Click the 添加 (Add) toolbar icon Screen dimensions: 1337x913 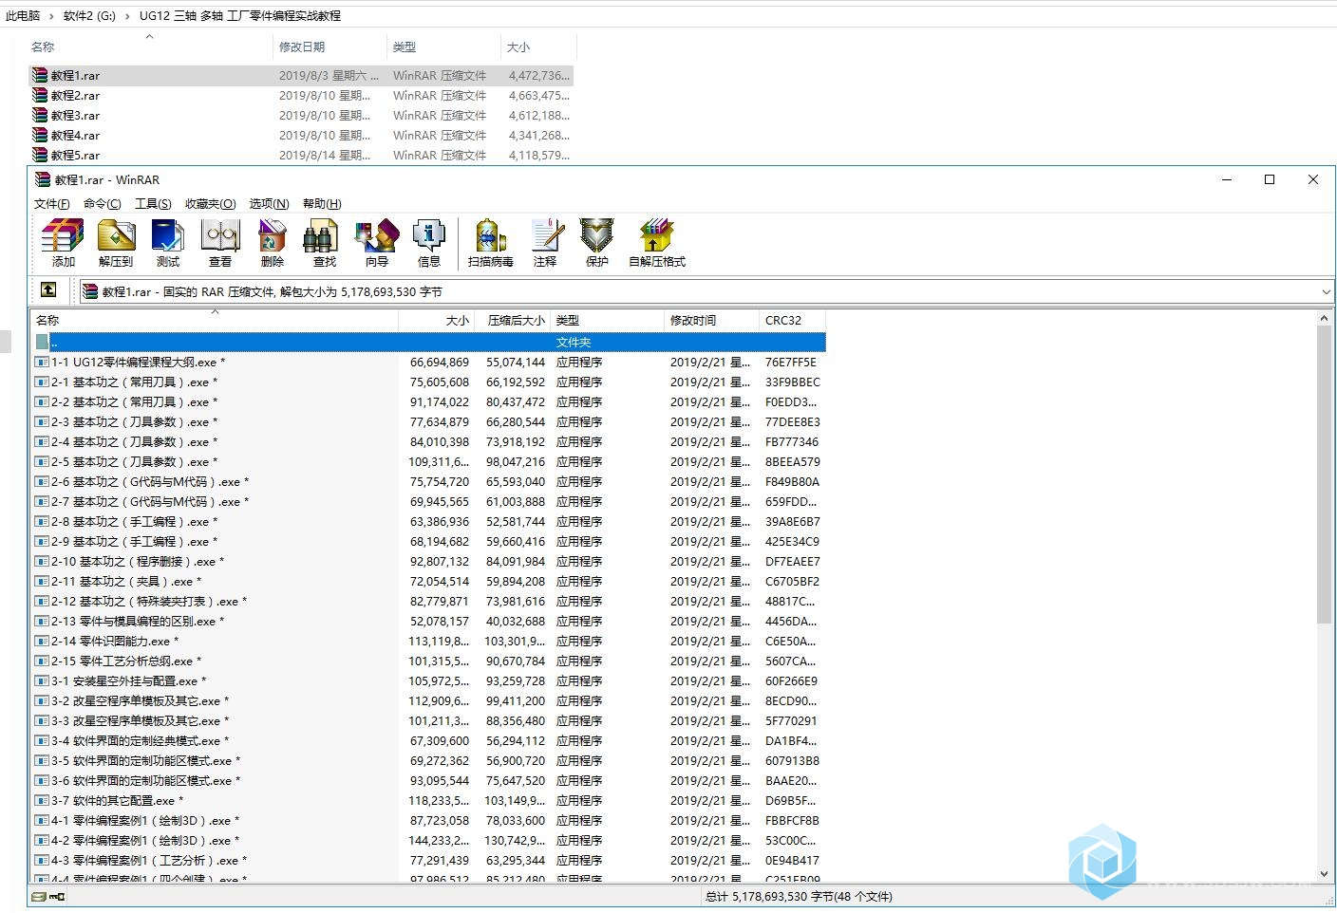pyautogui.click(x=63, y=243)
